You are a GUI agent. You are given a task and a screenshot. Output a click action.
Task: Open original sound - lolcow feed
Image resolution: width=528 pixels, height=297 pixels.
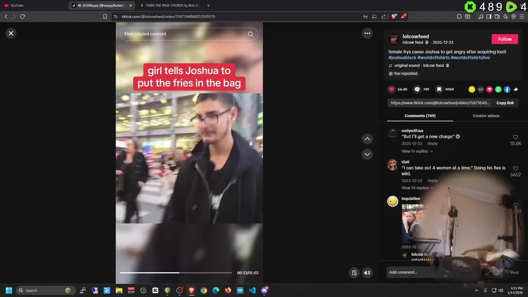point(419,66)
